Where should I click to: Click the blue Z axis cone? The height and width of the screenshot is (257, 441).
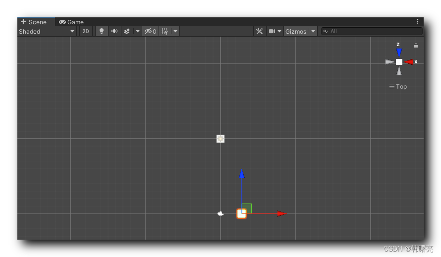[399, 52]
